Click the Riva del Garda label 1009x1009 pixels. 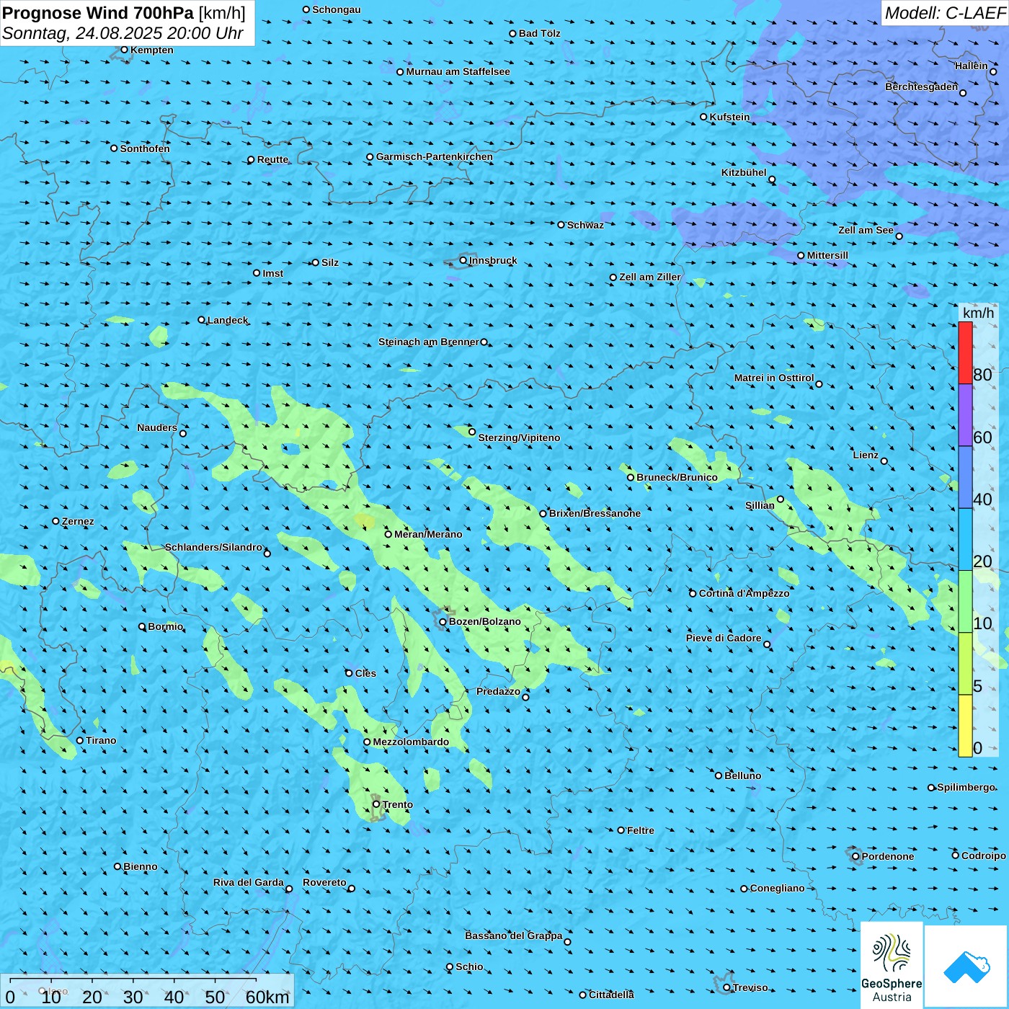249,882
